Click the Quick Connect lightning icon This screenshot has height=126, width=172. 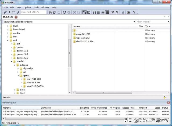[x=10, y=12]
